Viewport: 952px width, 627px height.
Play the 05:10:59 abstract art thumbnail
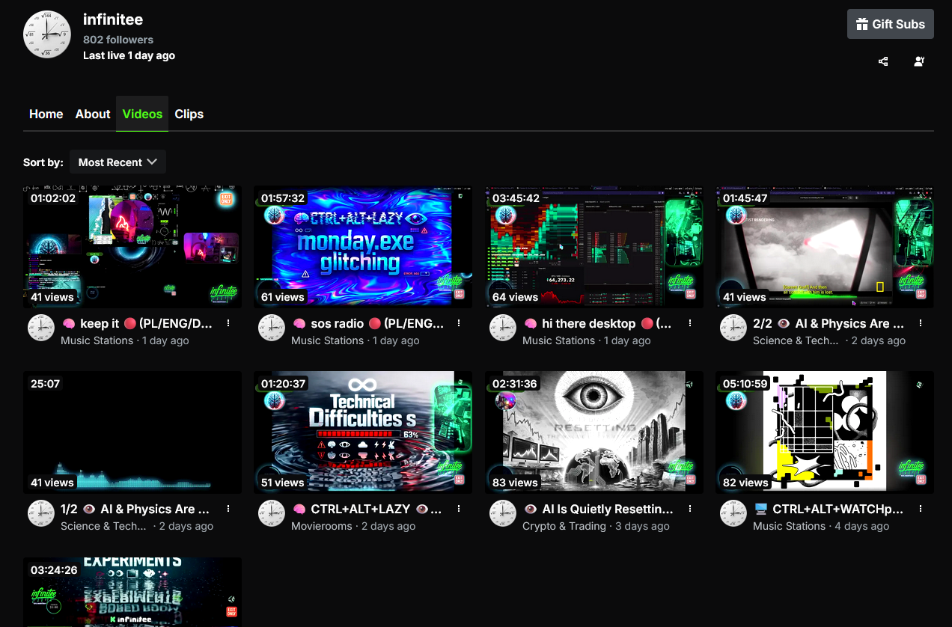coord(825,432)
